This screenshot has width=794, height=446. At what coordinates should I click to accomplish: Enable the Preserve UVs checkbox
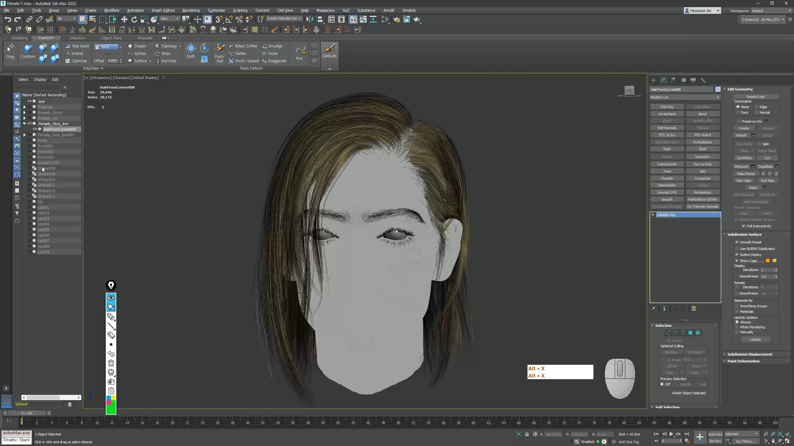coord(739,121)
